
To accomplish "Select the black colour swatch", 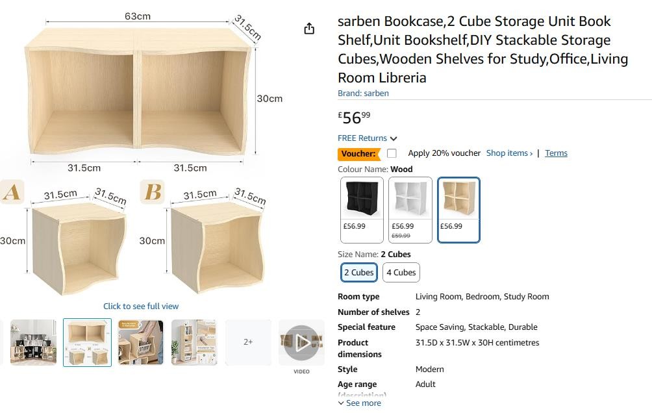I will pyautogui.click(x=362, y=210).
